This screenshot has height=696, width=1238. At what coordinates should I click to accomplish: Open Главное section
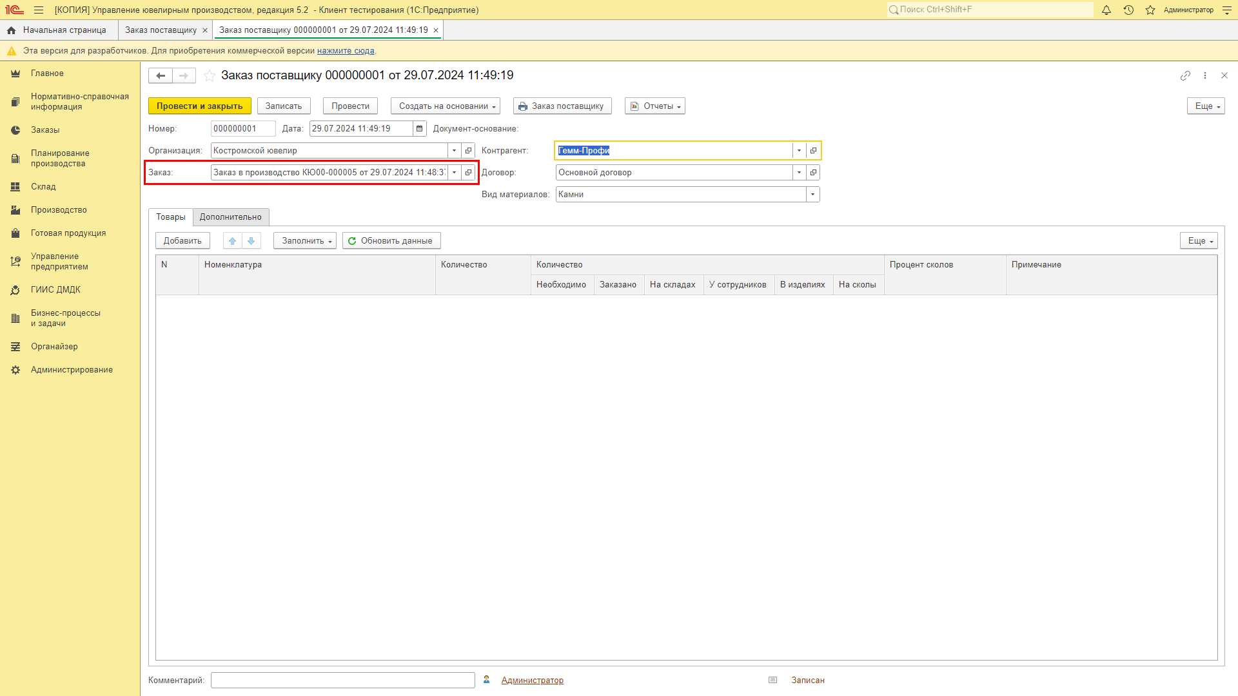[47, 73]
